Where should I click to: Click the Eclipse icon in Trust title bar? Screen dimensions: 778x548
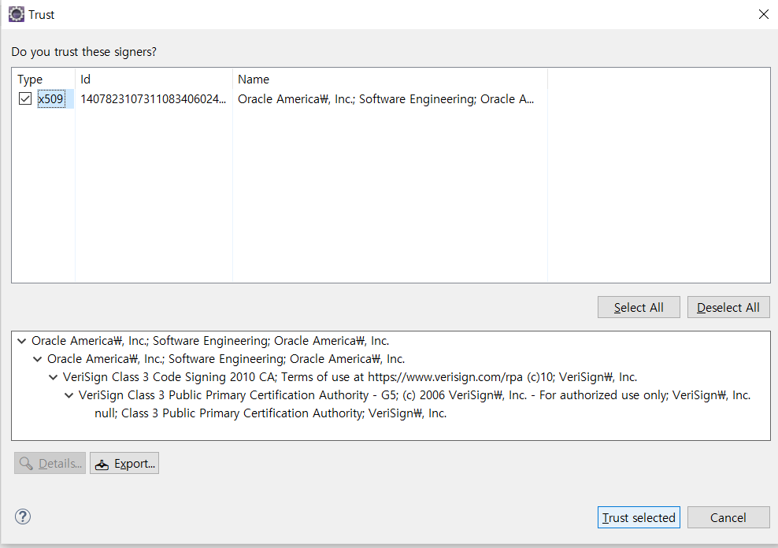[x=16, y=14]
